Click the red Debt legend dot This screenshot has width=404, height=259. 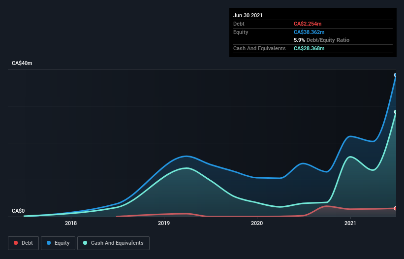[16, 243]
